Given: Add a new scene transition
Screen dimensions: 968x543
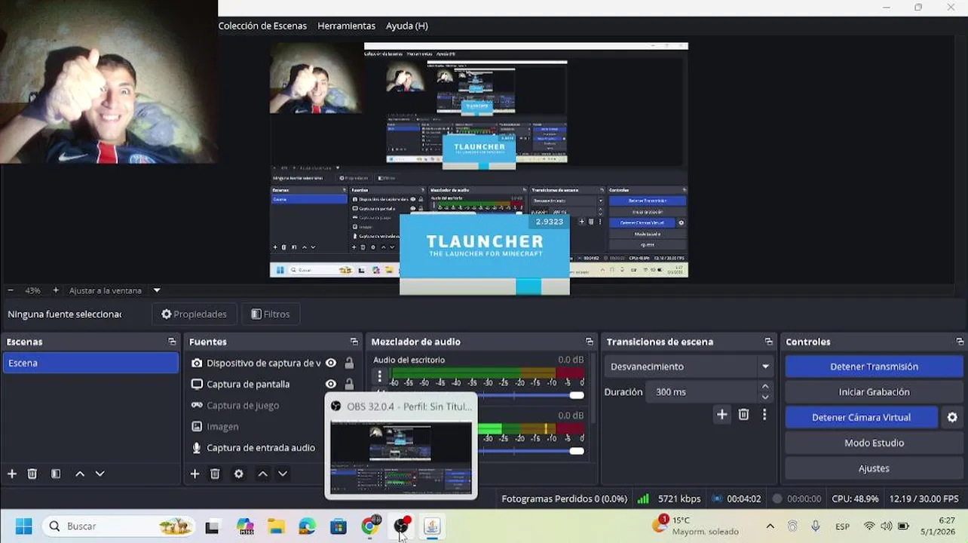Looking at the screenshot, I should click(721, 414).
